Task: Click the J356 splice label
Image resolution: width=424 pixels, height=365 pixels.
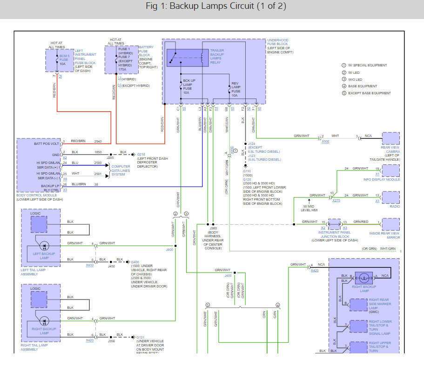Action: coord(111,341)
